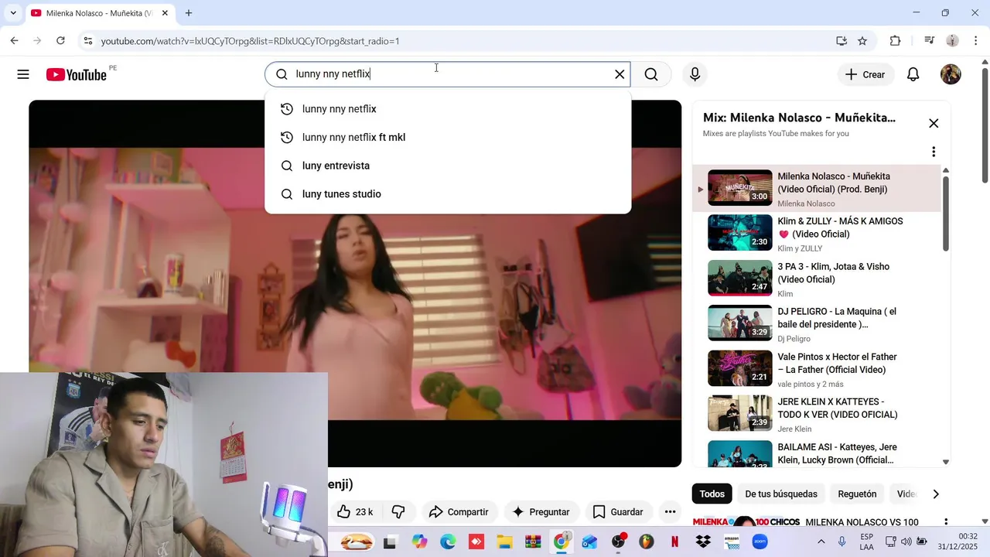Reload the page in Chrome
The height and width of the screenshot is (557, 990).
tap(60, 41)
